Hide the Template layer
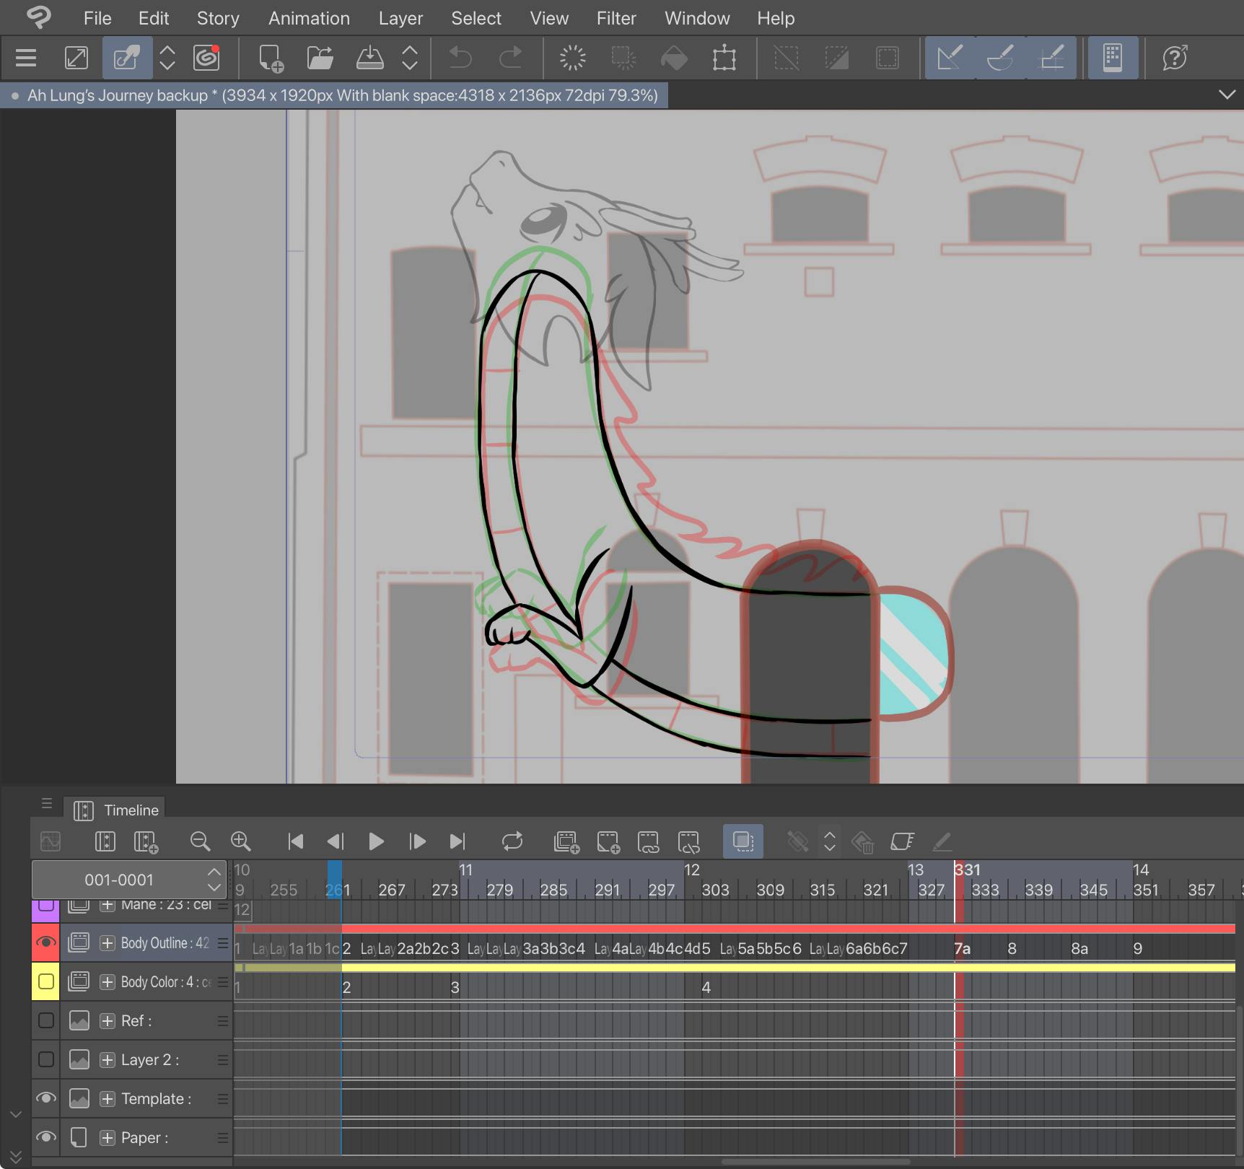Viewport: 1244px width, 1169px height. click(45, 1098)
